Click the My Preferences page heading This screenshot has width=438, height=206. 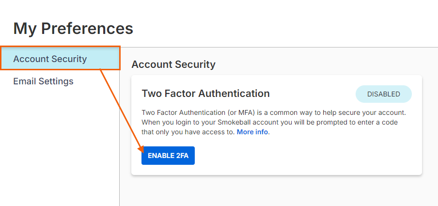click(73, 29)
